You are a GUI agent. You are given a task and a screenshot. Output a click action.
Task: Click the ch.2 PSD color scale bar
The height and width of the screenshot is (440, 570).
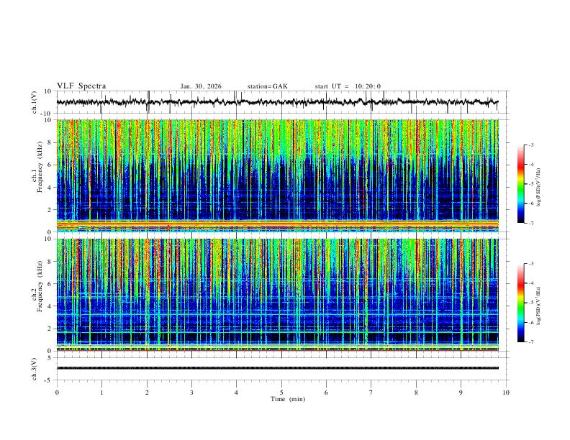(x=520, y=303)
